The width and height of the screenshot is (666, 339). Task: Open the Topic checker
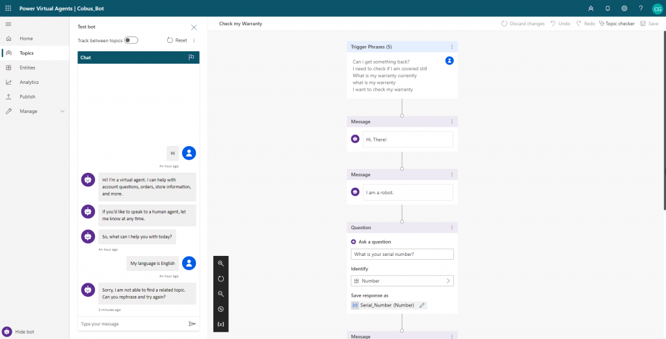[617, 24]
